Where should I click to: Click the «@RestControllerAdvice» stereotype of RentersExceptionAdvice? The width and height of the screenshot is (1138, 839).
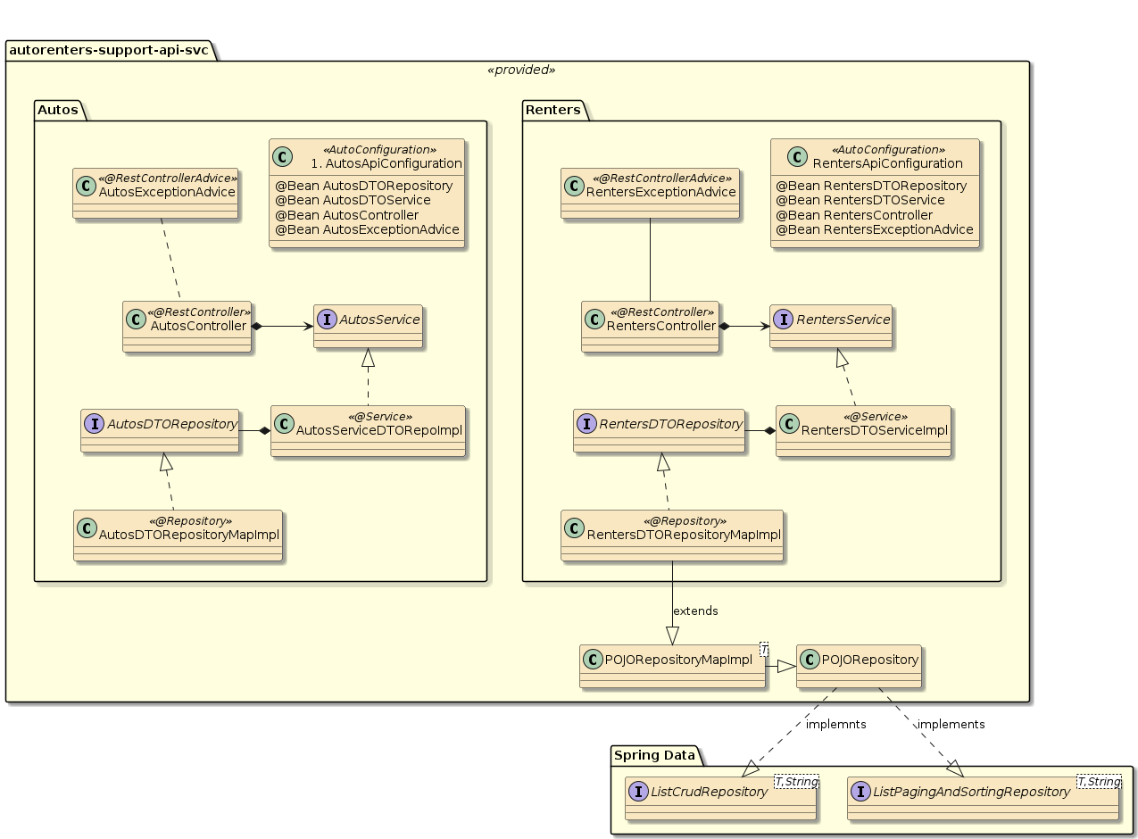(662, 178)
